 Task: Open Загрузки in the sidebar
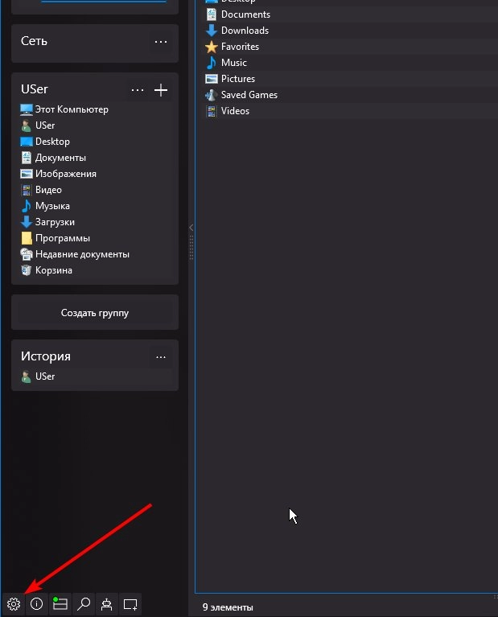coord(55,222)
